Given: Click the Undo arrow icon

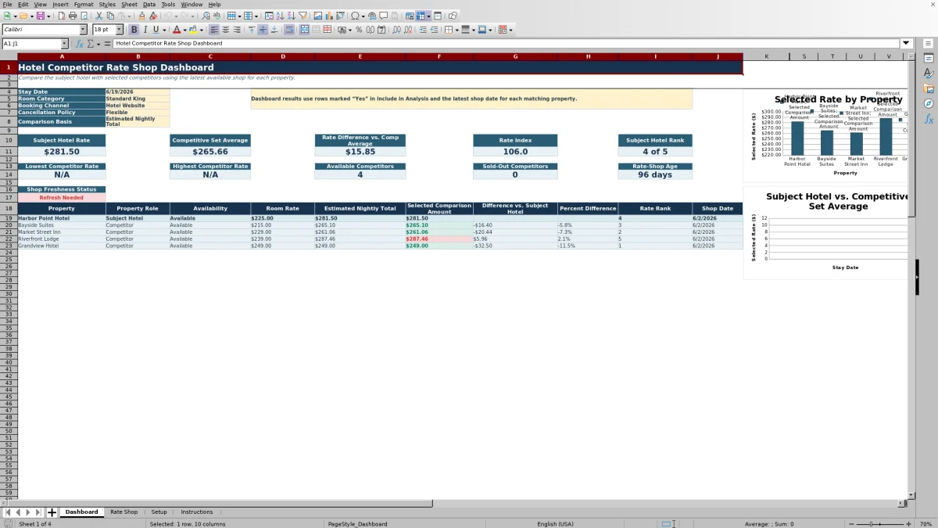Looking at the screenshot, I should [x=168, y=16].
